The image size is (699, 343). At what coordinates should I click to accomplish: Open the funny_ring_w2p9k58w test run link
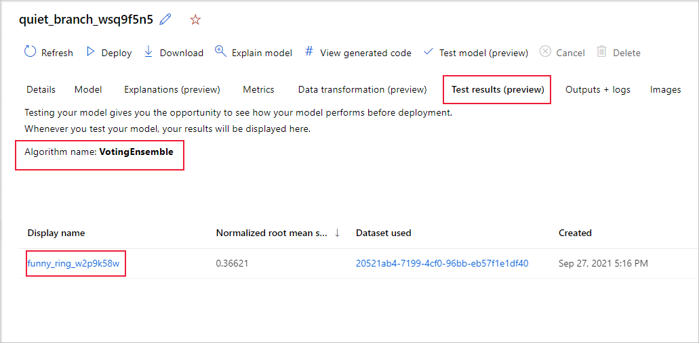point(73,263)
